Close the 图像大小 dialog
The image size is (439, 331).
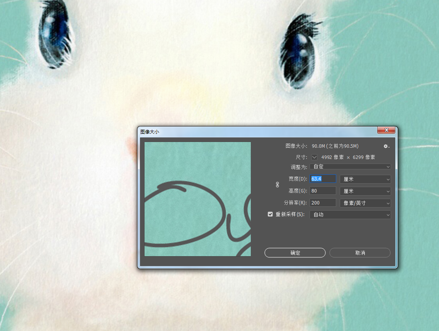(386, 130)
